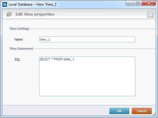158x118 pixels.
Task: Click the resize grip of the dialog
Action: pos(154,114)
